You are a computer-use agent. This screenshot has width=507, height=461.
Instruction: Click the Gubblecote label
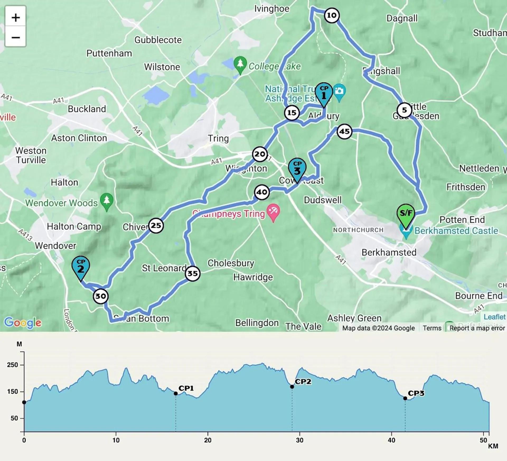pos(158,40)
